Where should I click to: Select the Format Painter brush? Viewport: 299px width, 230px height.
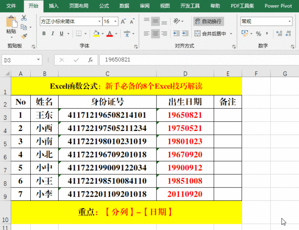pyautogui.click(x=24, y=36)
